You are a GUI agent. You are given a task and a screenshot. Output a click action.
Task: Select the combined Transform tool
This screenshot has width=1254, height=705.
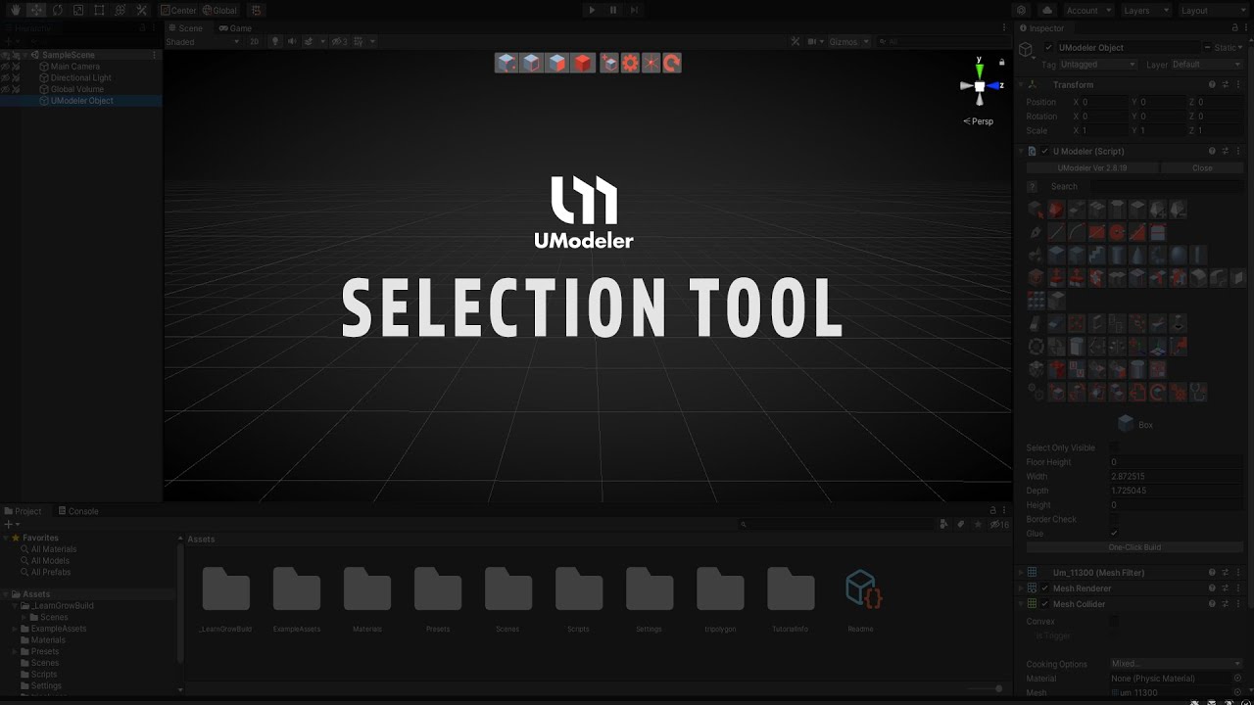click(x=120, y=10)
